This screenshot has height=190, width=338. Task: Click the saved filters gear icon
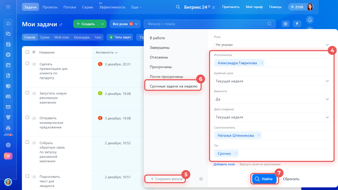tap(201, 179)
